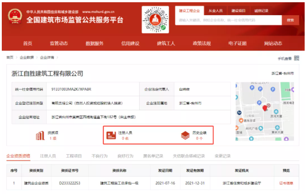Switch to 失信联合惩戒记录 tab
Image resolution: width=306 pixels, height=194 pixels.
click(189, 156)
